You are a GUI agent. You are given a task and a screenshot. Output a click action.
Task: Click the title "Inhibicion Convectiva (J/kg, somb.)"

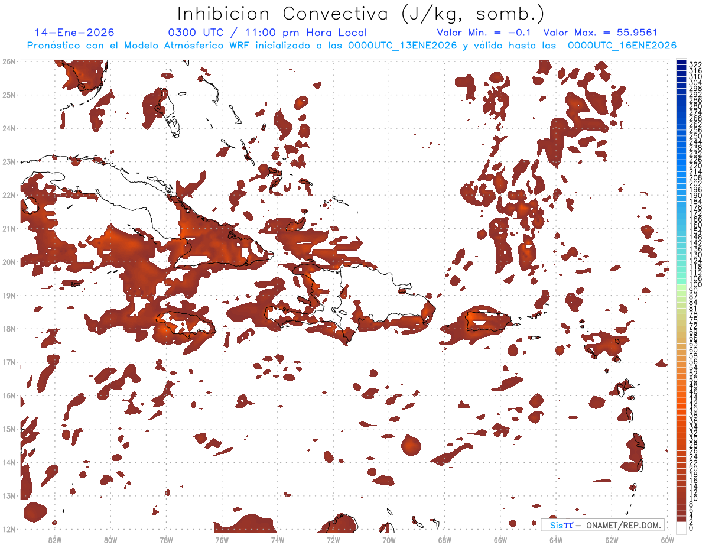(x=361, y=14)
